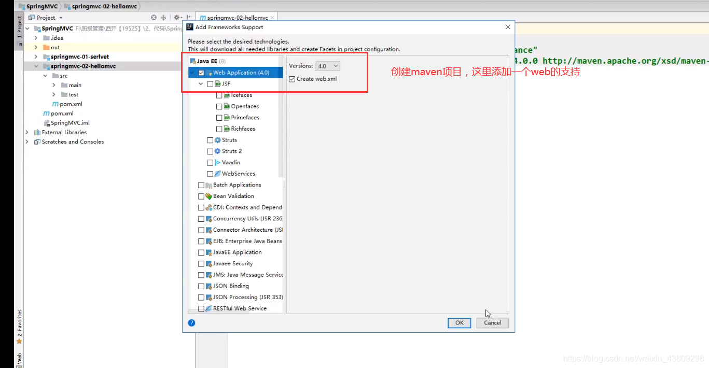Click the Struts gear icon
This screenshot has width=709, height=368.
coord(218,140)
